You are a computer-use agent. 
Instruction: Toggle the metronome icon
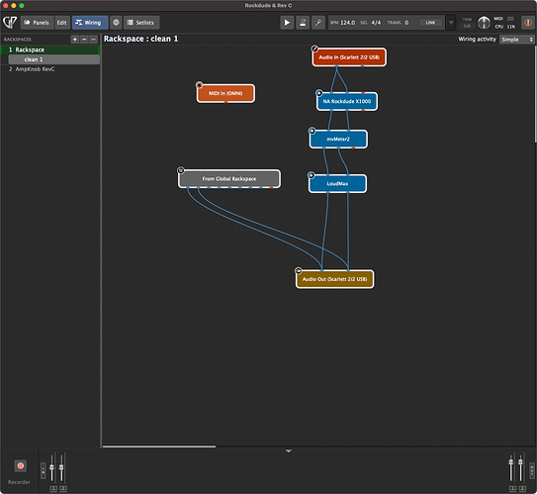tap(303, 23)
